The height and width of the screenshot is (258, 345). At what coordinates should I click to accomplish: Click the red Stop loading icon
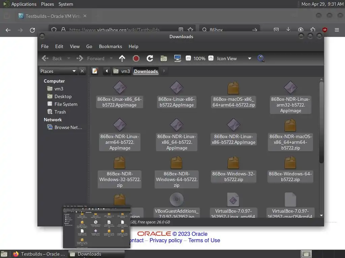(x=136, y=58)
